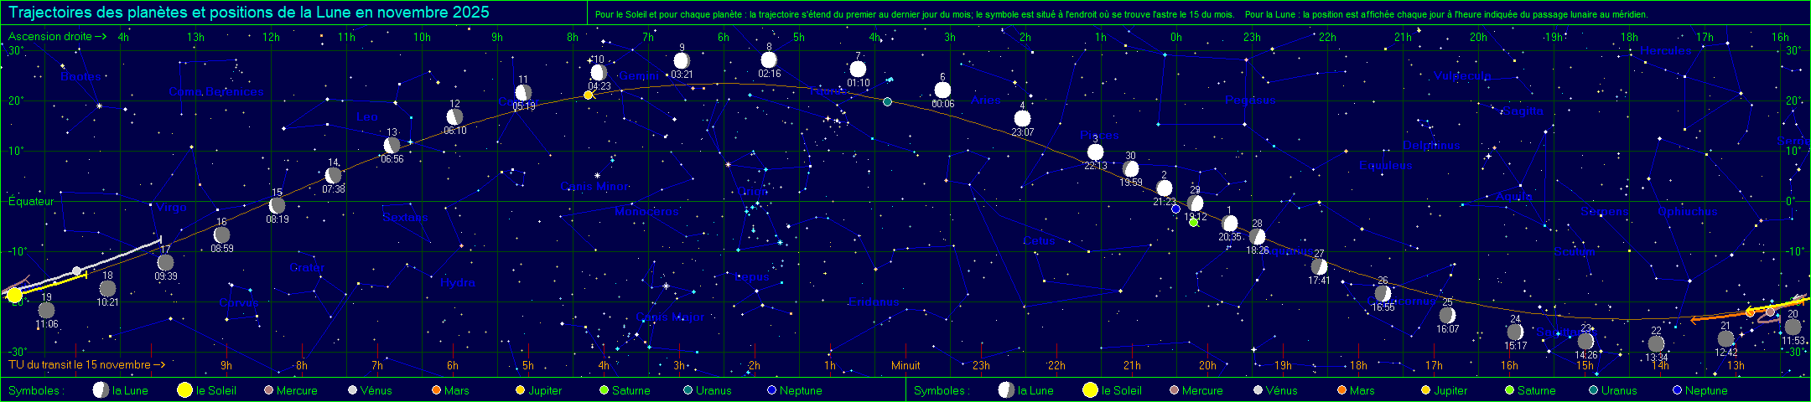1811x402 pixels.
Task: Select the Ascension droite axis label
Action: [x=57, y=37]
